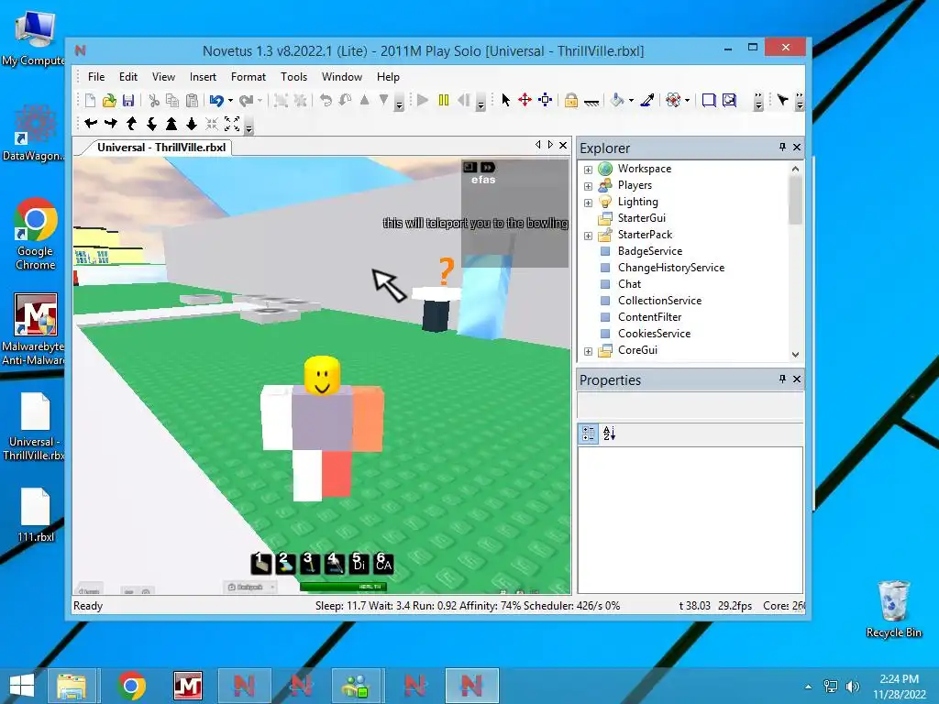939x704 pixels.
Task: Open the Window menu
Action: (342, 77)
